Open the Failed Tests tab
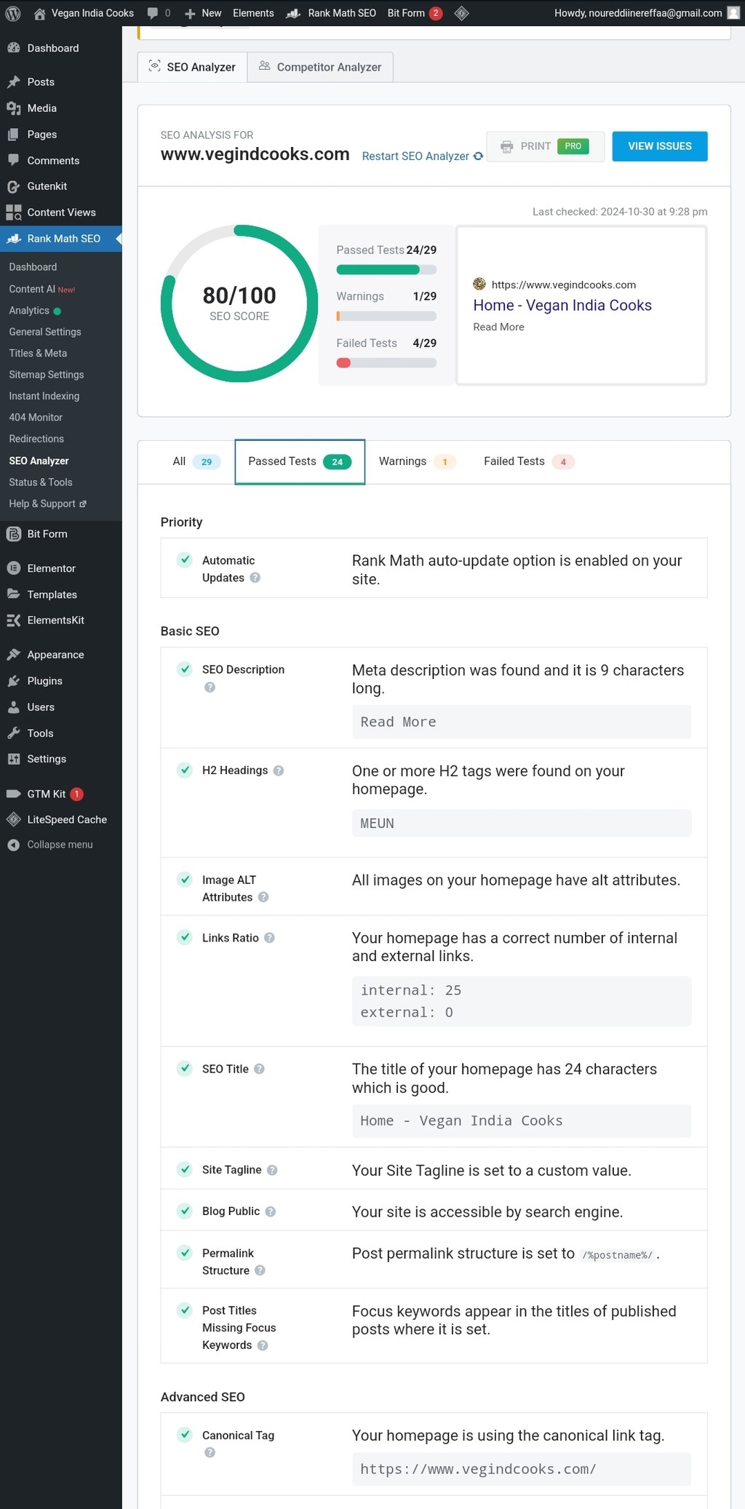This screenshot has width=745, height=1509. [529, 461]
